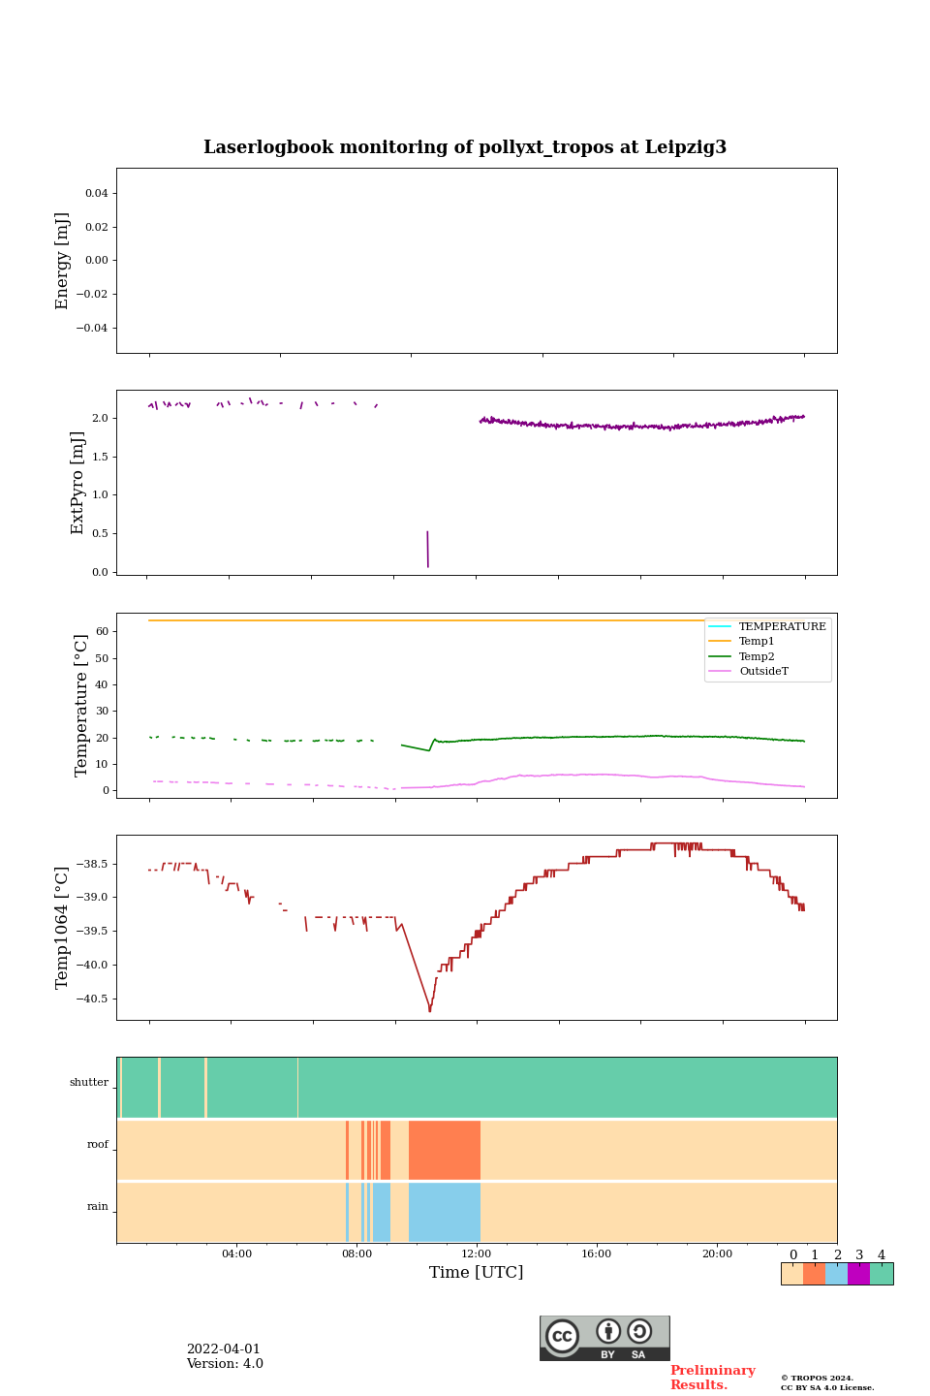Click the Version 4.0 text
930x1396 pixels.
pos(225,1364)
